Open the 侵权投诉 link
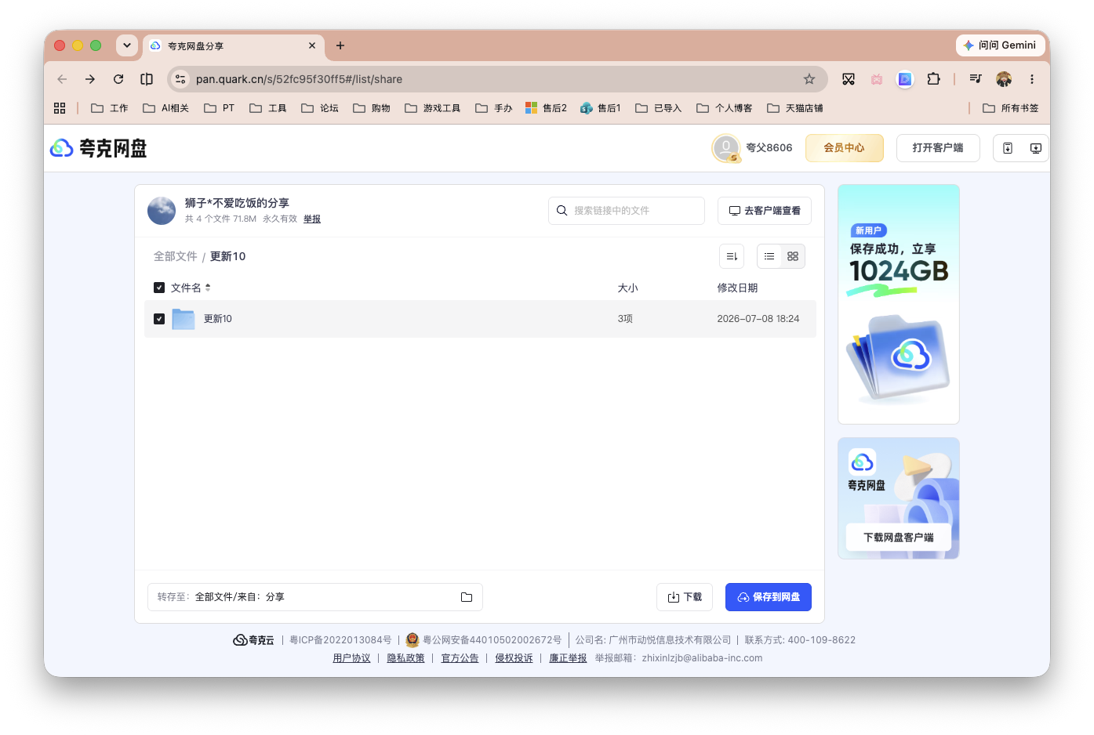 pyautogui.click(x=514, y=658)
